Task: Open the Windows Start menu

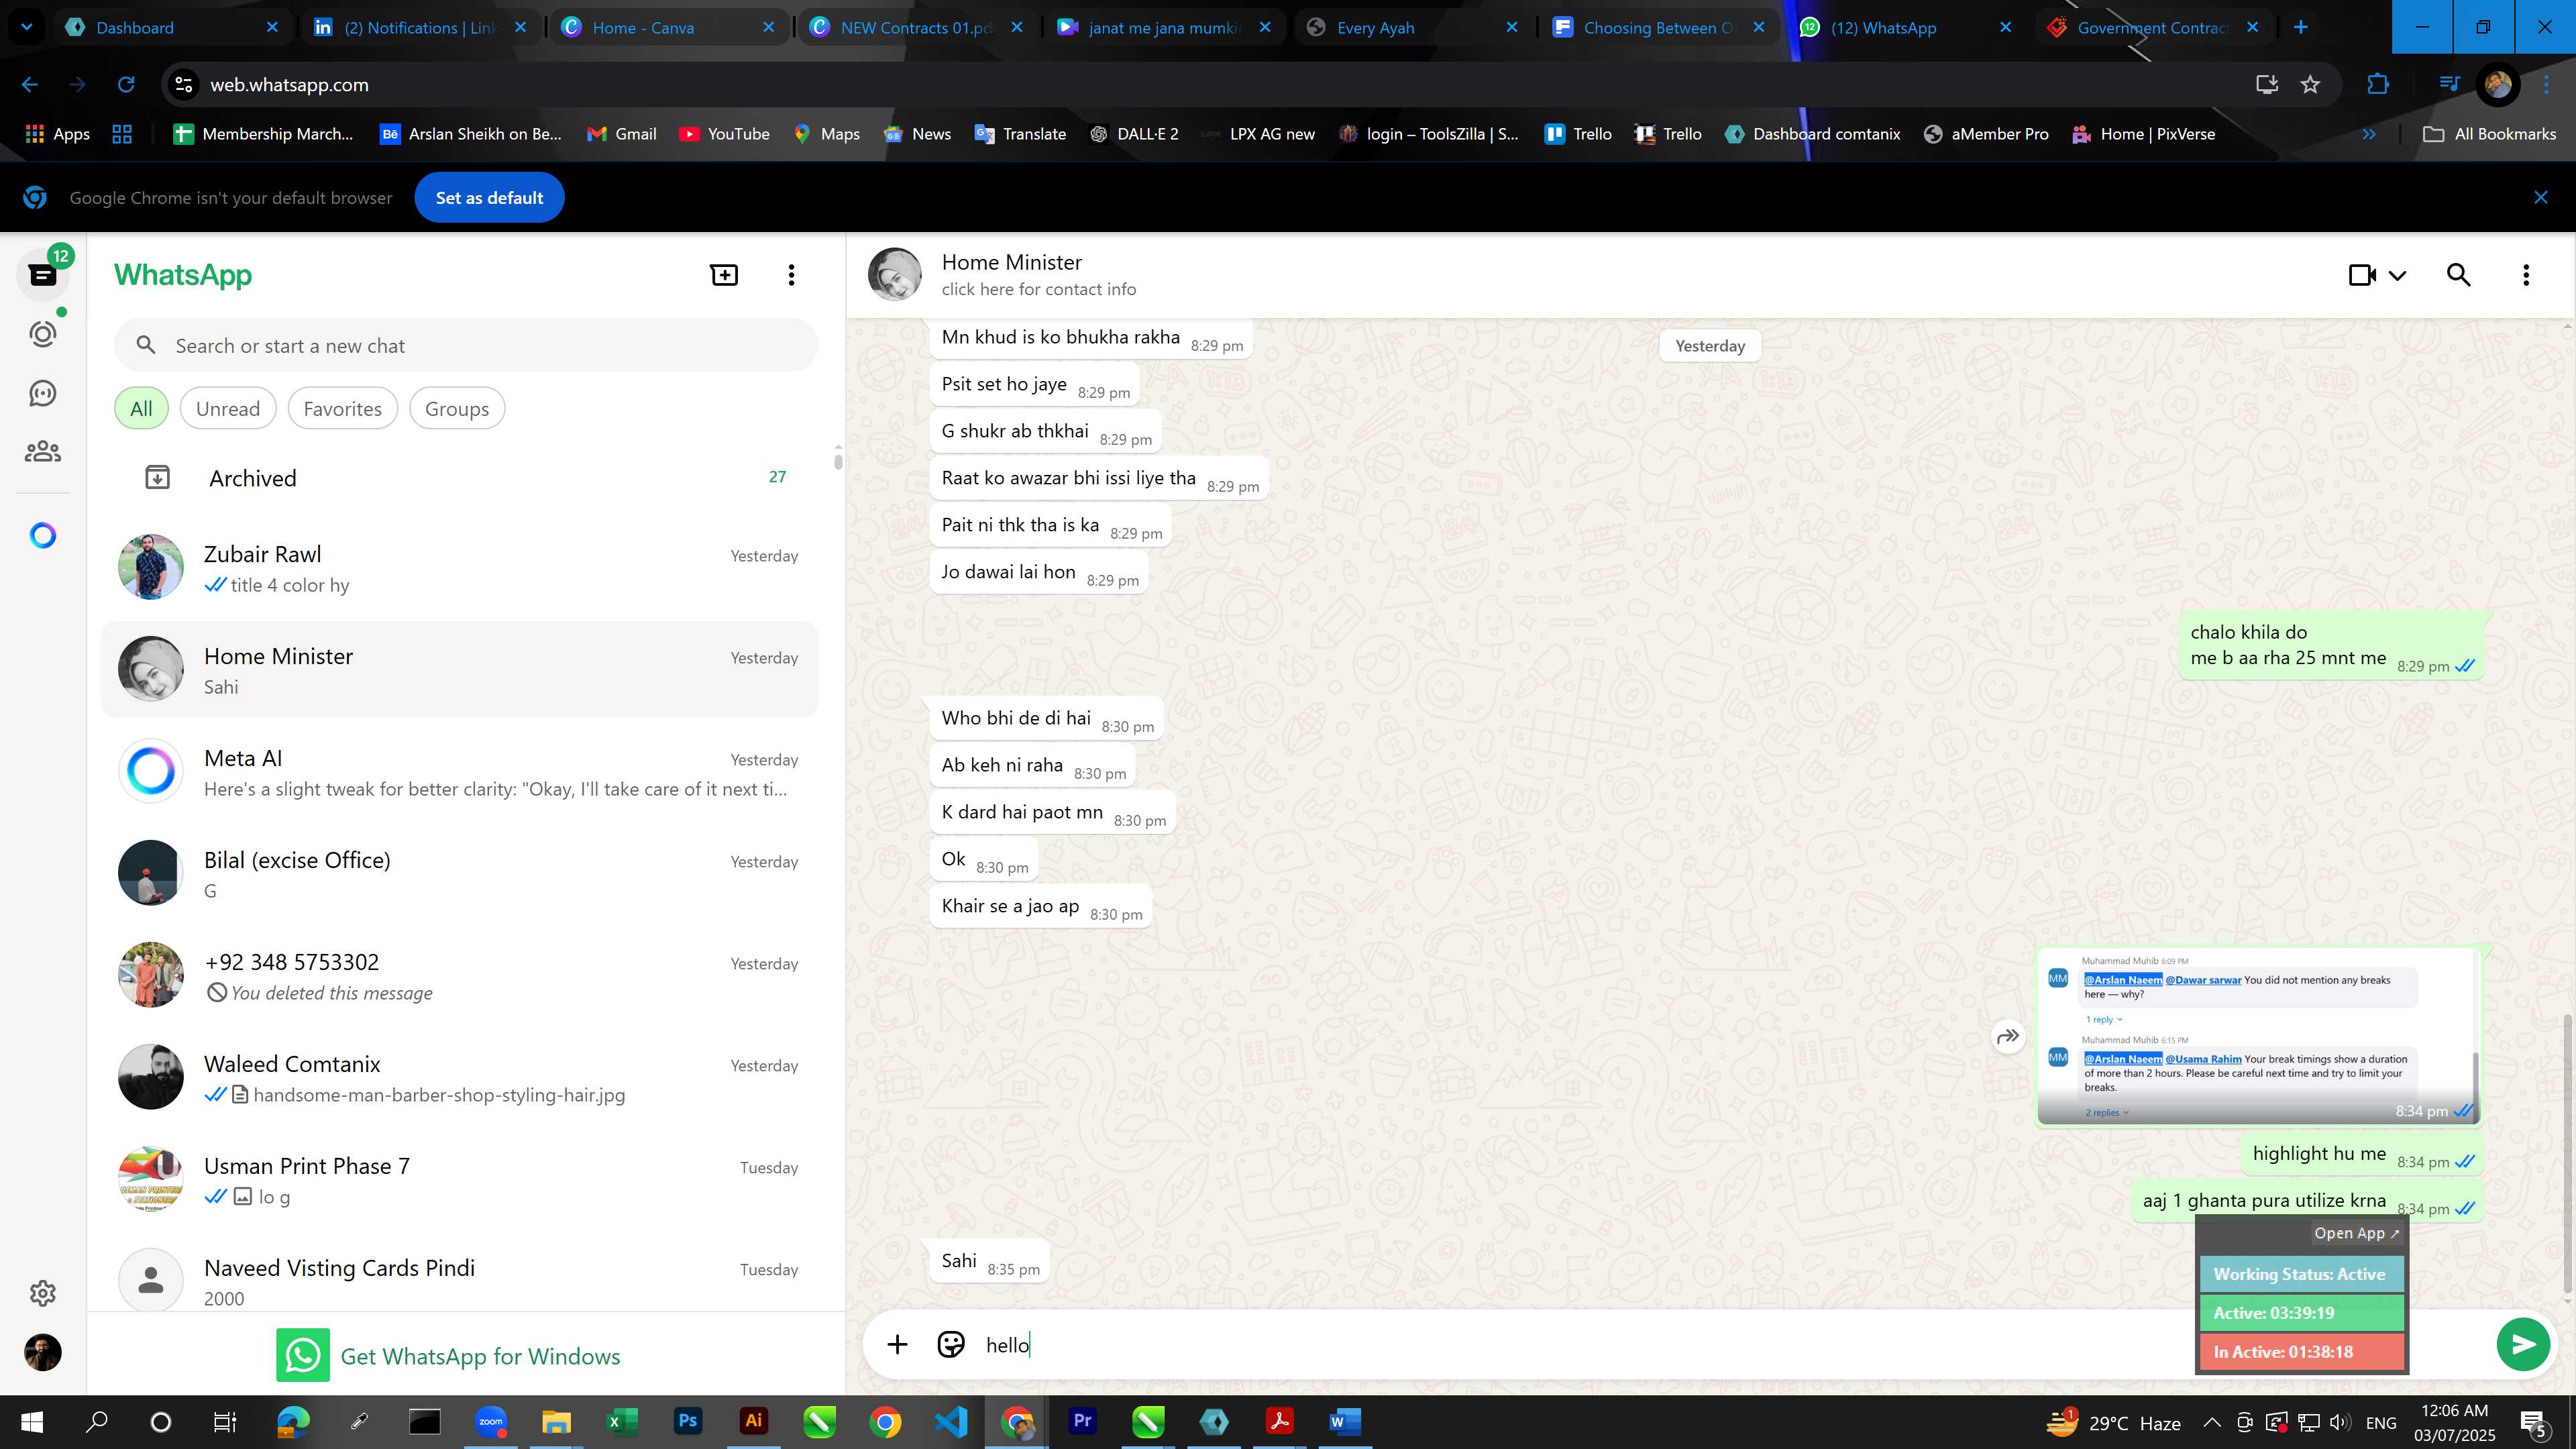Action: point(31,1421)
